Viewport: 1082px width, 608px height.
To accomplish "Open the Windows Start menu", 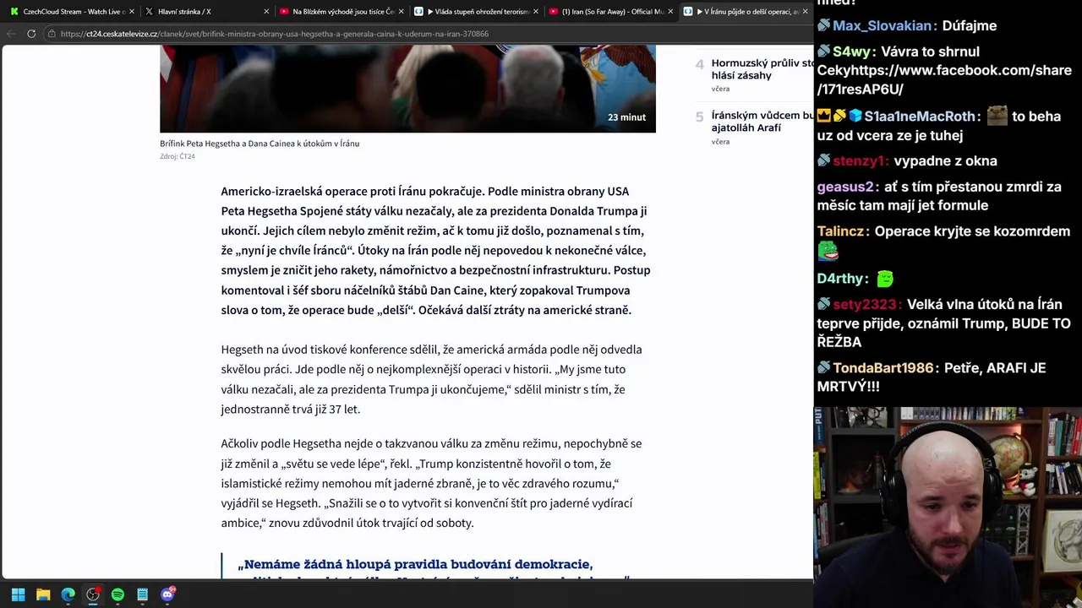I will click(18, 594).
